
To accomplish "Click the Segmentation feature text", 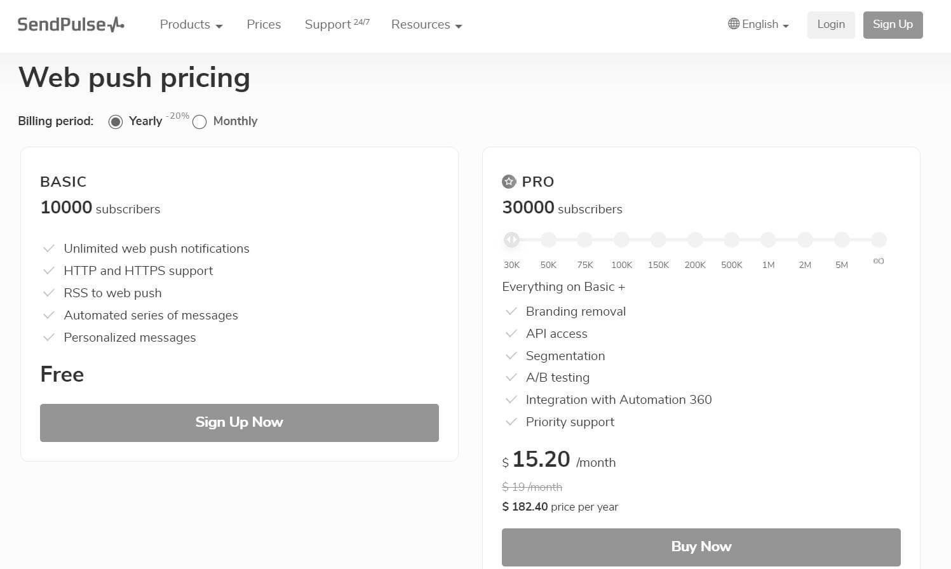I will 565,356.
